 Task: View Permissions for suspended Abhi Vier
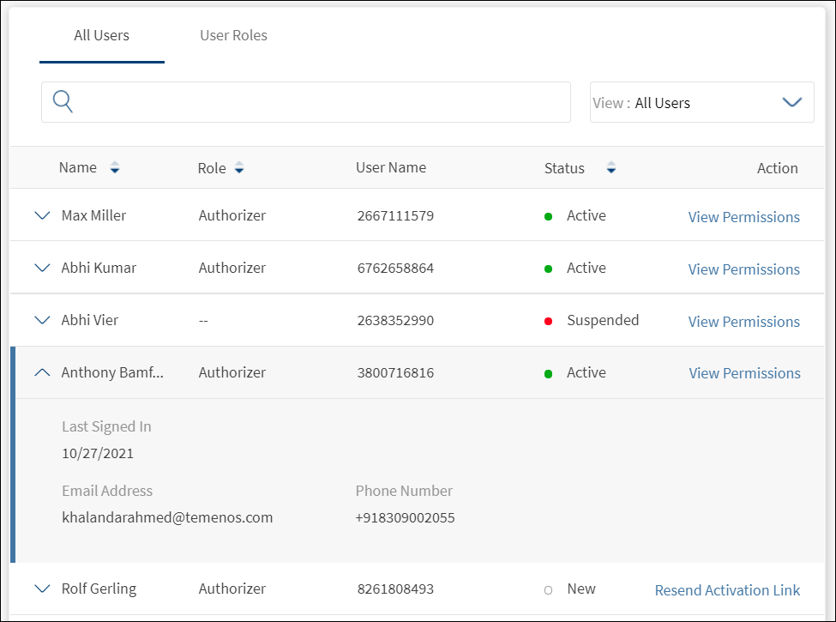(743, 322)
